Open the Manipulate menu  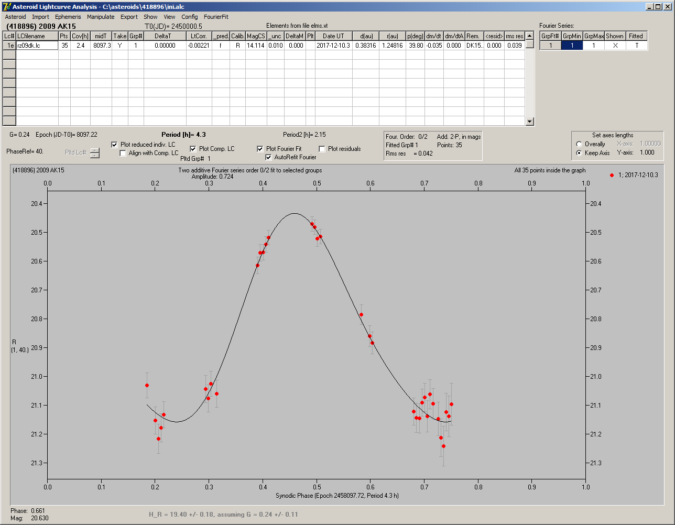pyautogui.click(x=101, y=17)
